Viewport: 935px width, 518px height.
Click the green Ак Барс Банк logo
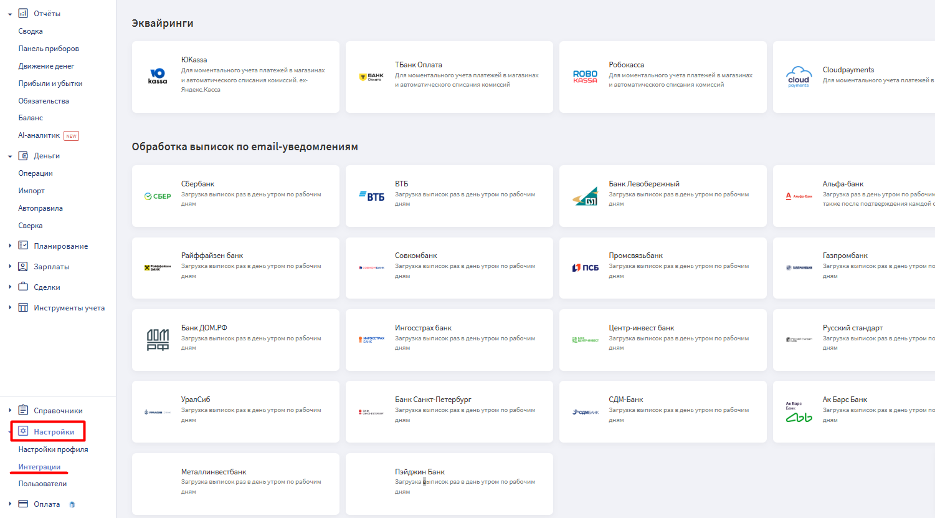click(x=799, y=412)
